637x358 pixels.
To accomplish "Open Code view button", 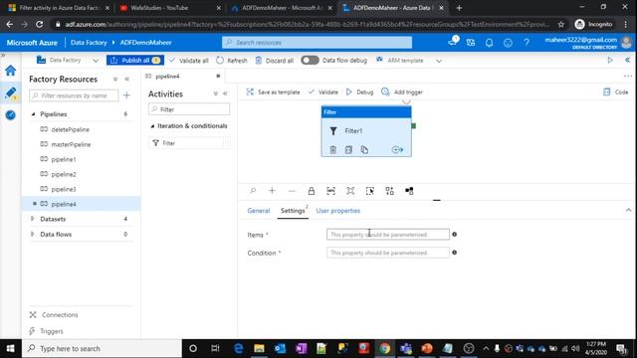I will [x=616, y=92].
